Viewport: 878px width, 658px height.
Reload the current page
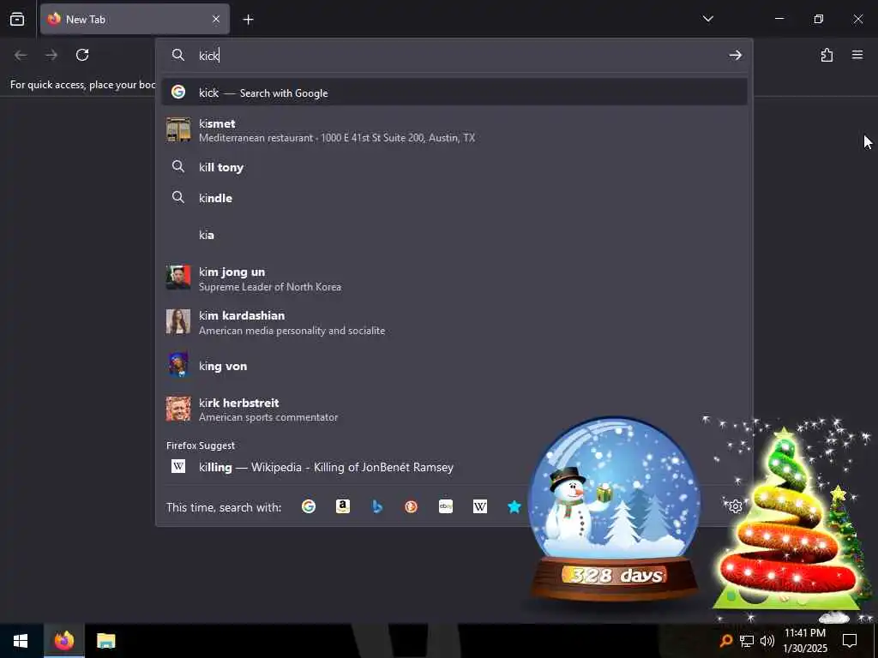pyautogui.click(x=82, y=55)
